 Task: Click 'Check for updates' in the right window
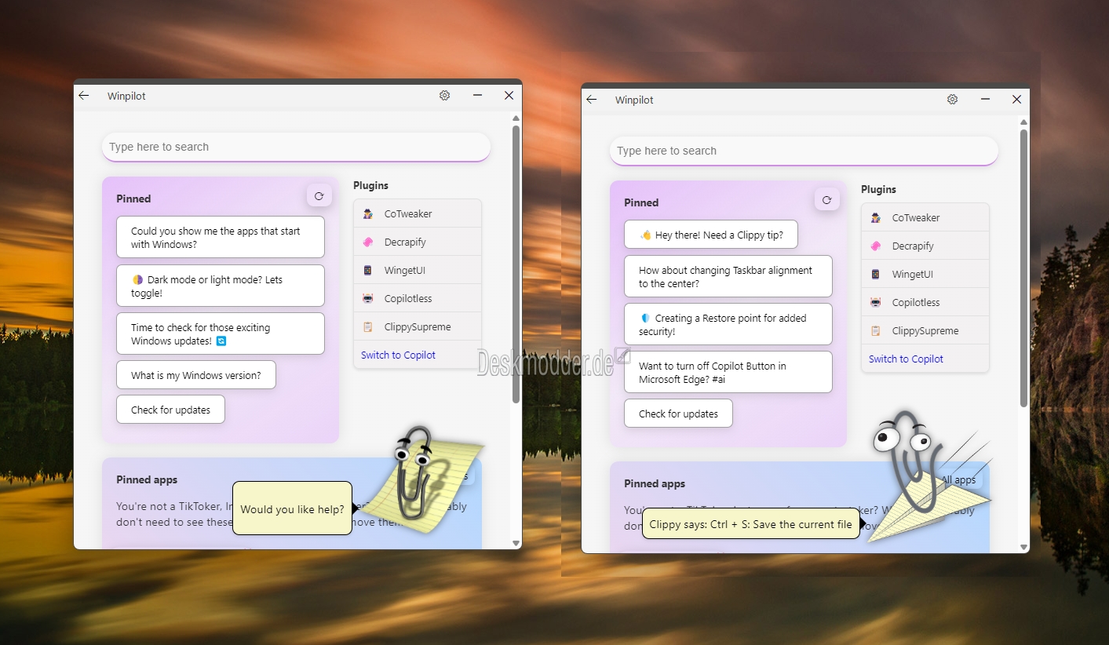coord(679,414)
